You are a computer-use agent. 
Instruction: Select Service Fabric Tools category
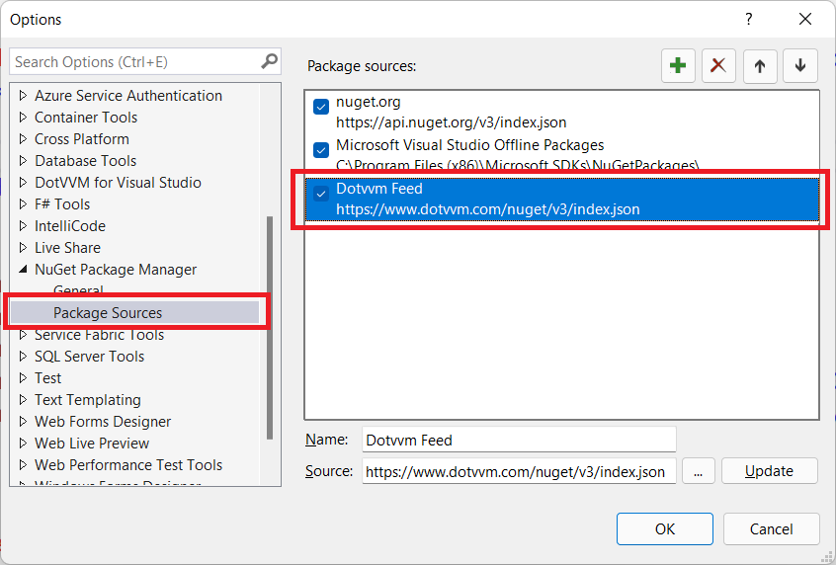click(x=99, y=335)
